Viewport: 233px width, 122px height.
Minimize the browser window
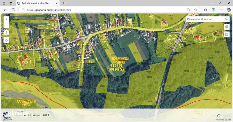coord(212,3)
